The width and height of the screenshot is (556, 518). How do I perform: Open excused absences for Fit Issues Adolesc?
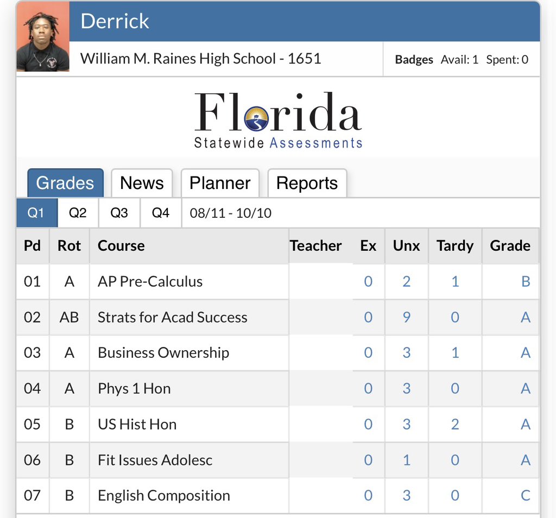[x=368, y=460]
